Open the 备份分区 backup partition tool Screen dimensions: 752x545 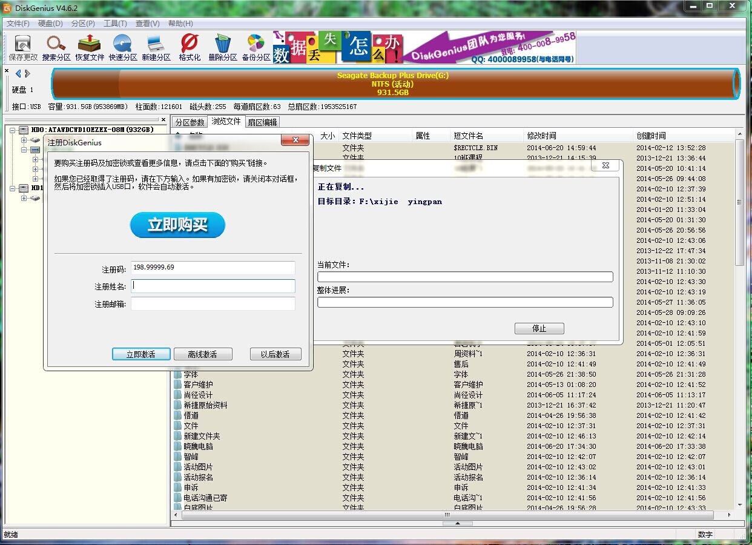point(256,47)
